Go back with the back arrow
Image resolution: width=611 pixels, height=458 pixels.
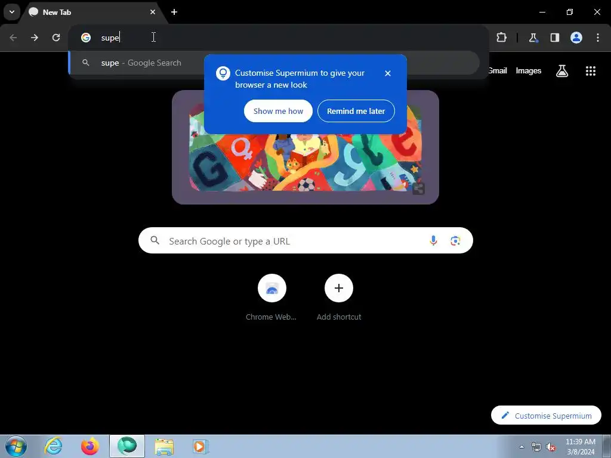(13, 38)
